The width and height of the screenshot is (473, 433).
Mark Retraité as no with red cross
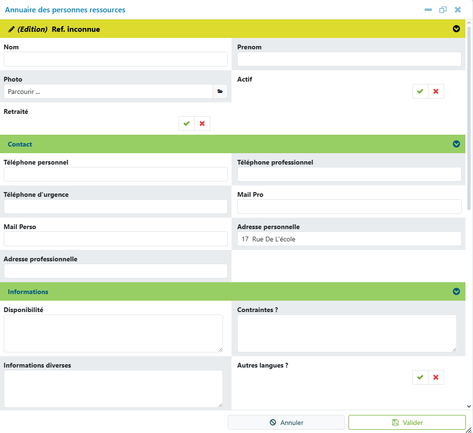(x=202, y=123)
